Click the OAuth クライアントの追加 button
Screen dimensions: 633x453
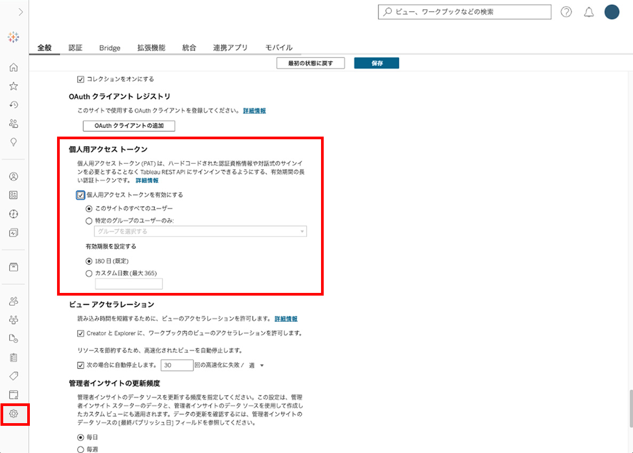pyautogui.click(x=129, y=126)
